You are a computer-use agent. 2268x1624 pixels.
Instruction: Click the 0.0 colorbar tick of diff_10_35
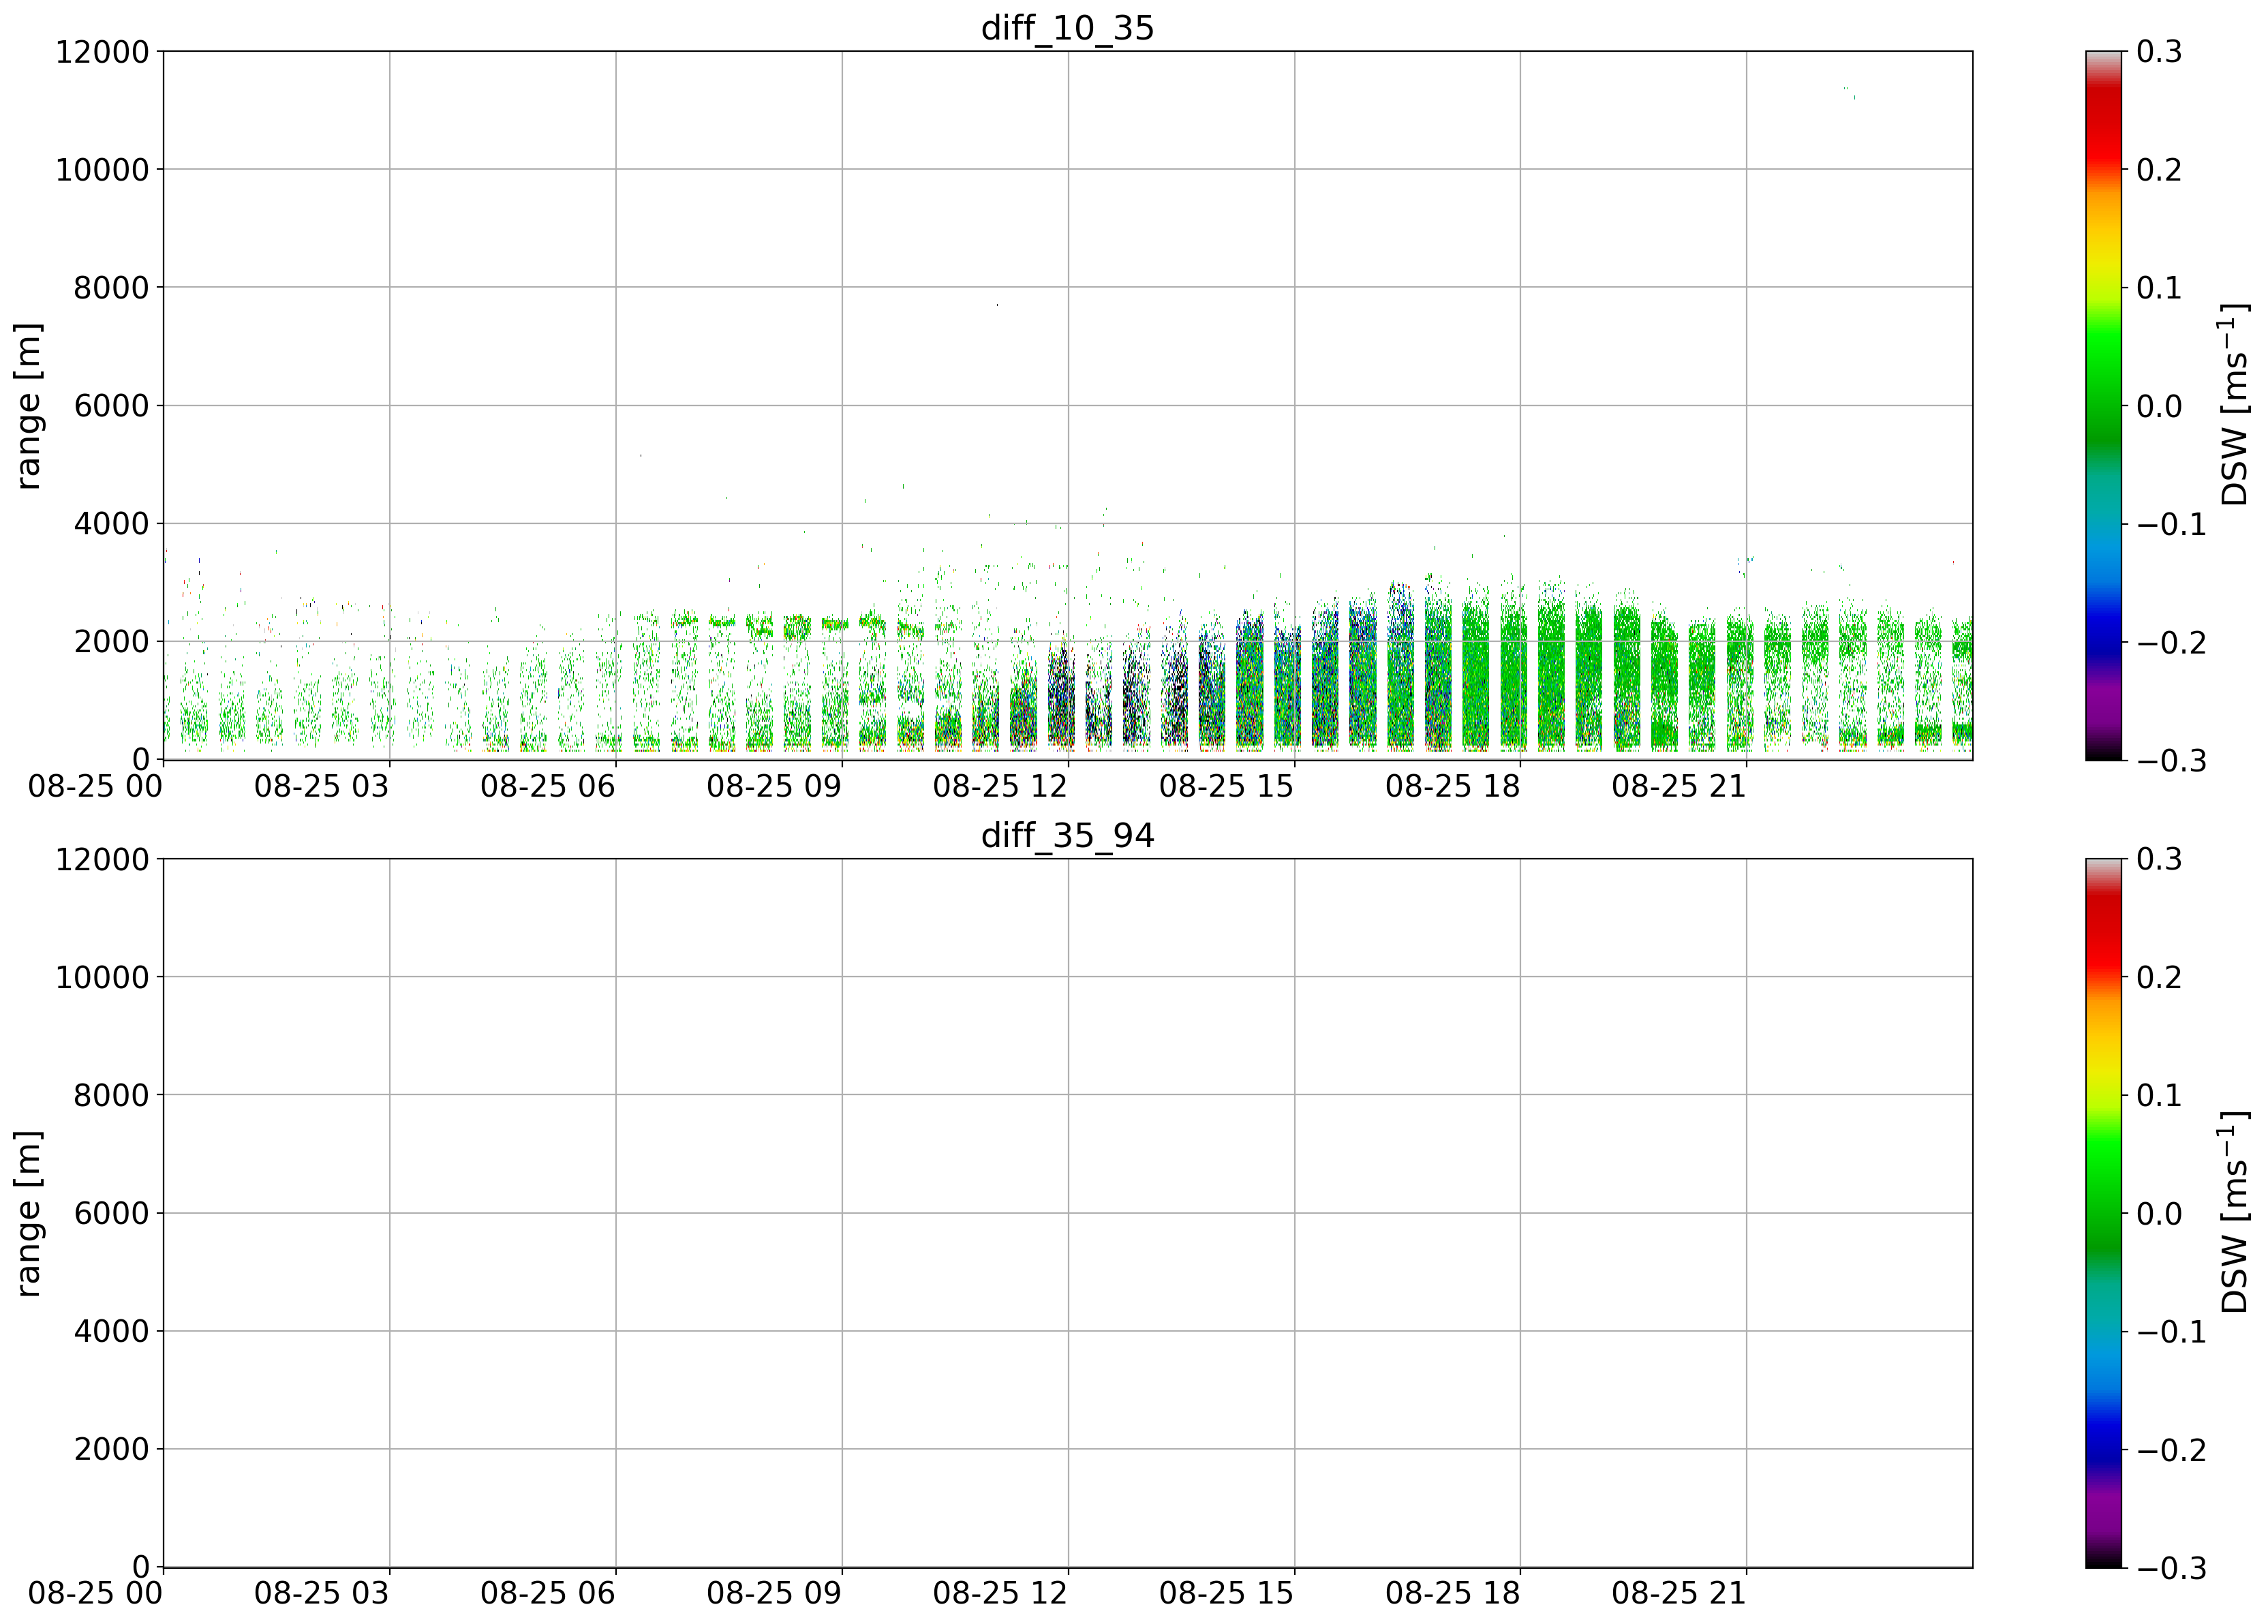tap(2159, 406)
